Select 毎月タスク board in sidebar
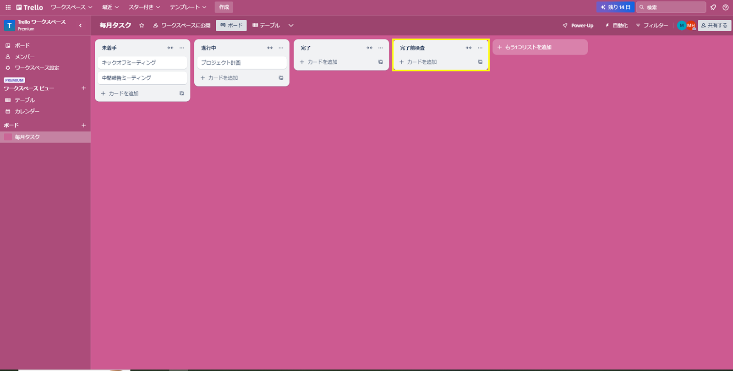 coord(45,137)
